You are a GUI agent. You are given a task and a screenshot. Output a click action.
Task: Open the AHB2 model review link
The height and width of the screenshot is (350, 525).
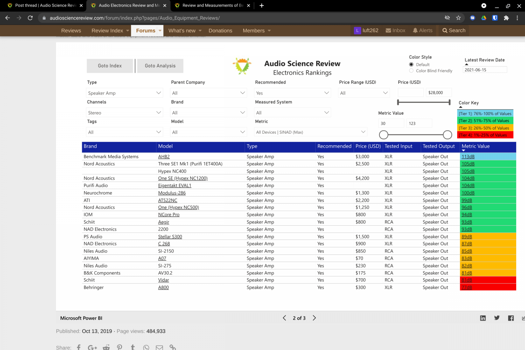coord(164,156)
